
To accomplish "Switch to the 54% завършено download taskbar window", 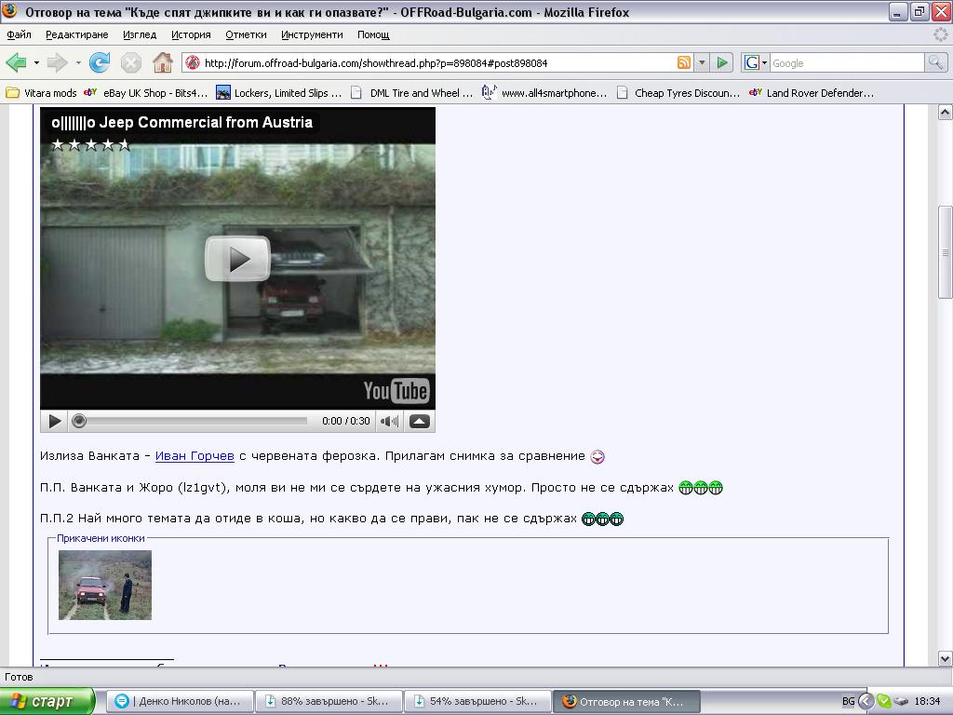I will [477, 702].
